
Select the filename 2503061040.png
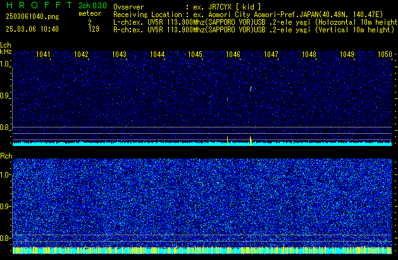click(32, 16)
